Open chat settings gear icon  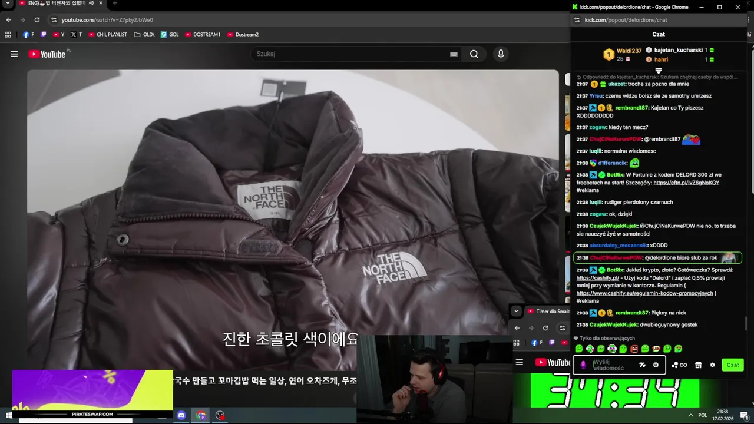pyautogui.click(x=712, y=365)
